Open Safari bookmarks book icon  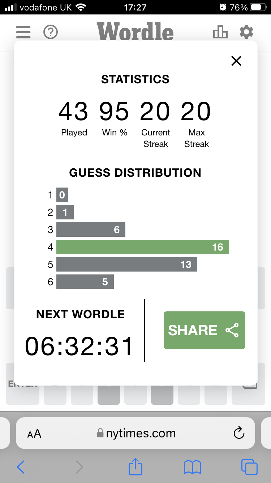click(192, 467)
